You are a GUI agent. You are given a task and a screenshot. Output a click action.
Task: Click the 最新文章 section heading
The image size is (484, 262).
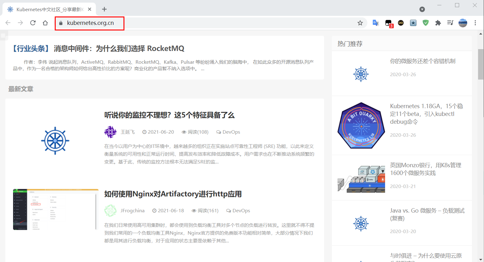(x=21, y=89)
